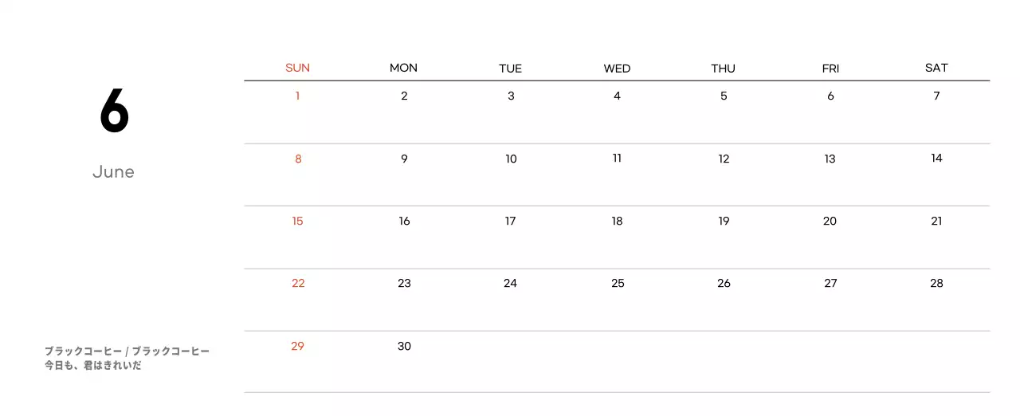Click the date 20 under Friday
Image resolution: width=1020 pixels, height=416 pixels.
click(830, 222)
